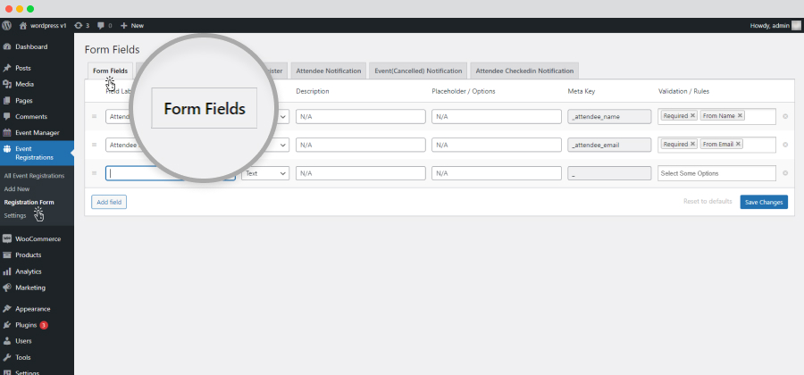Image resolution: width=804 pixels, height=375 pixels.
Task: Click the drag handle of the empty field row
Action: pyautogui.click(x=95, y=173)
